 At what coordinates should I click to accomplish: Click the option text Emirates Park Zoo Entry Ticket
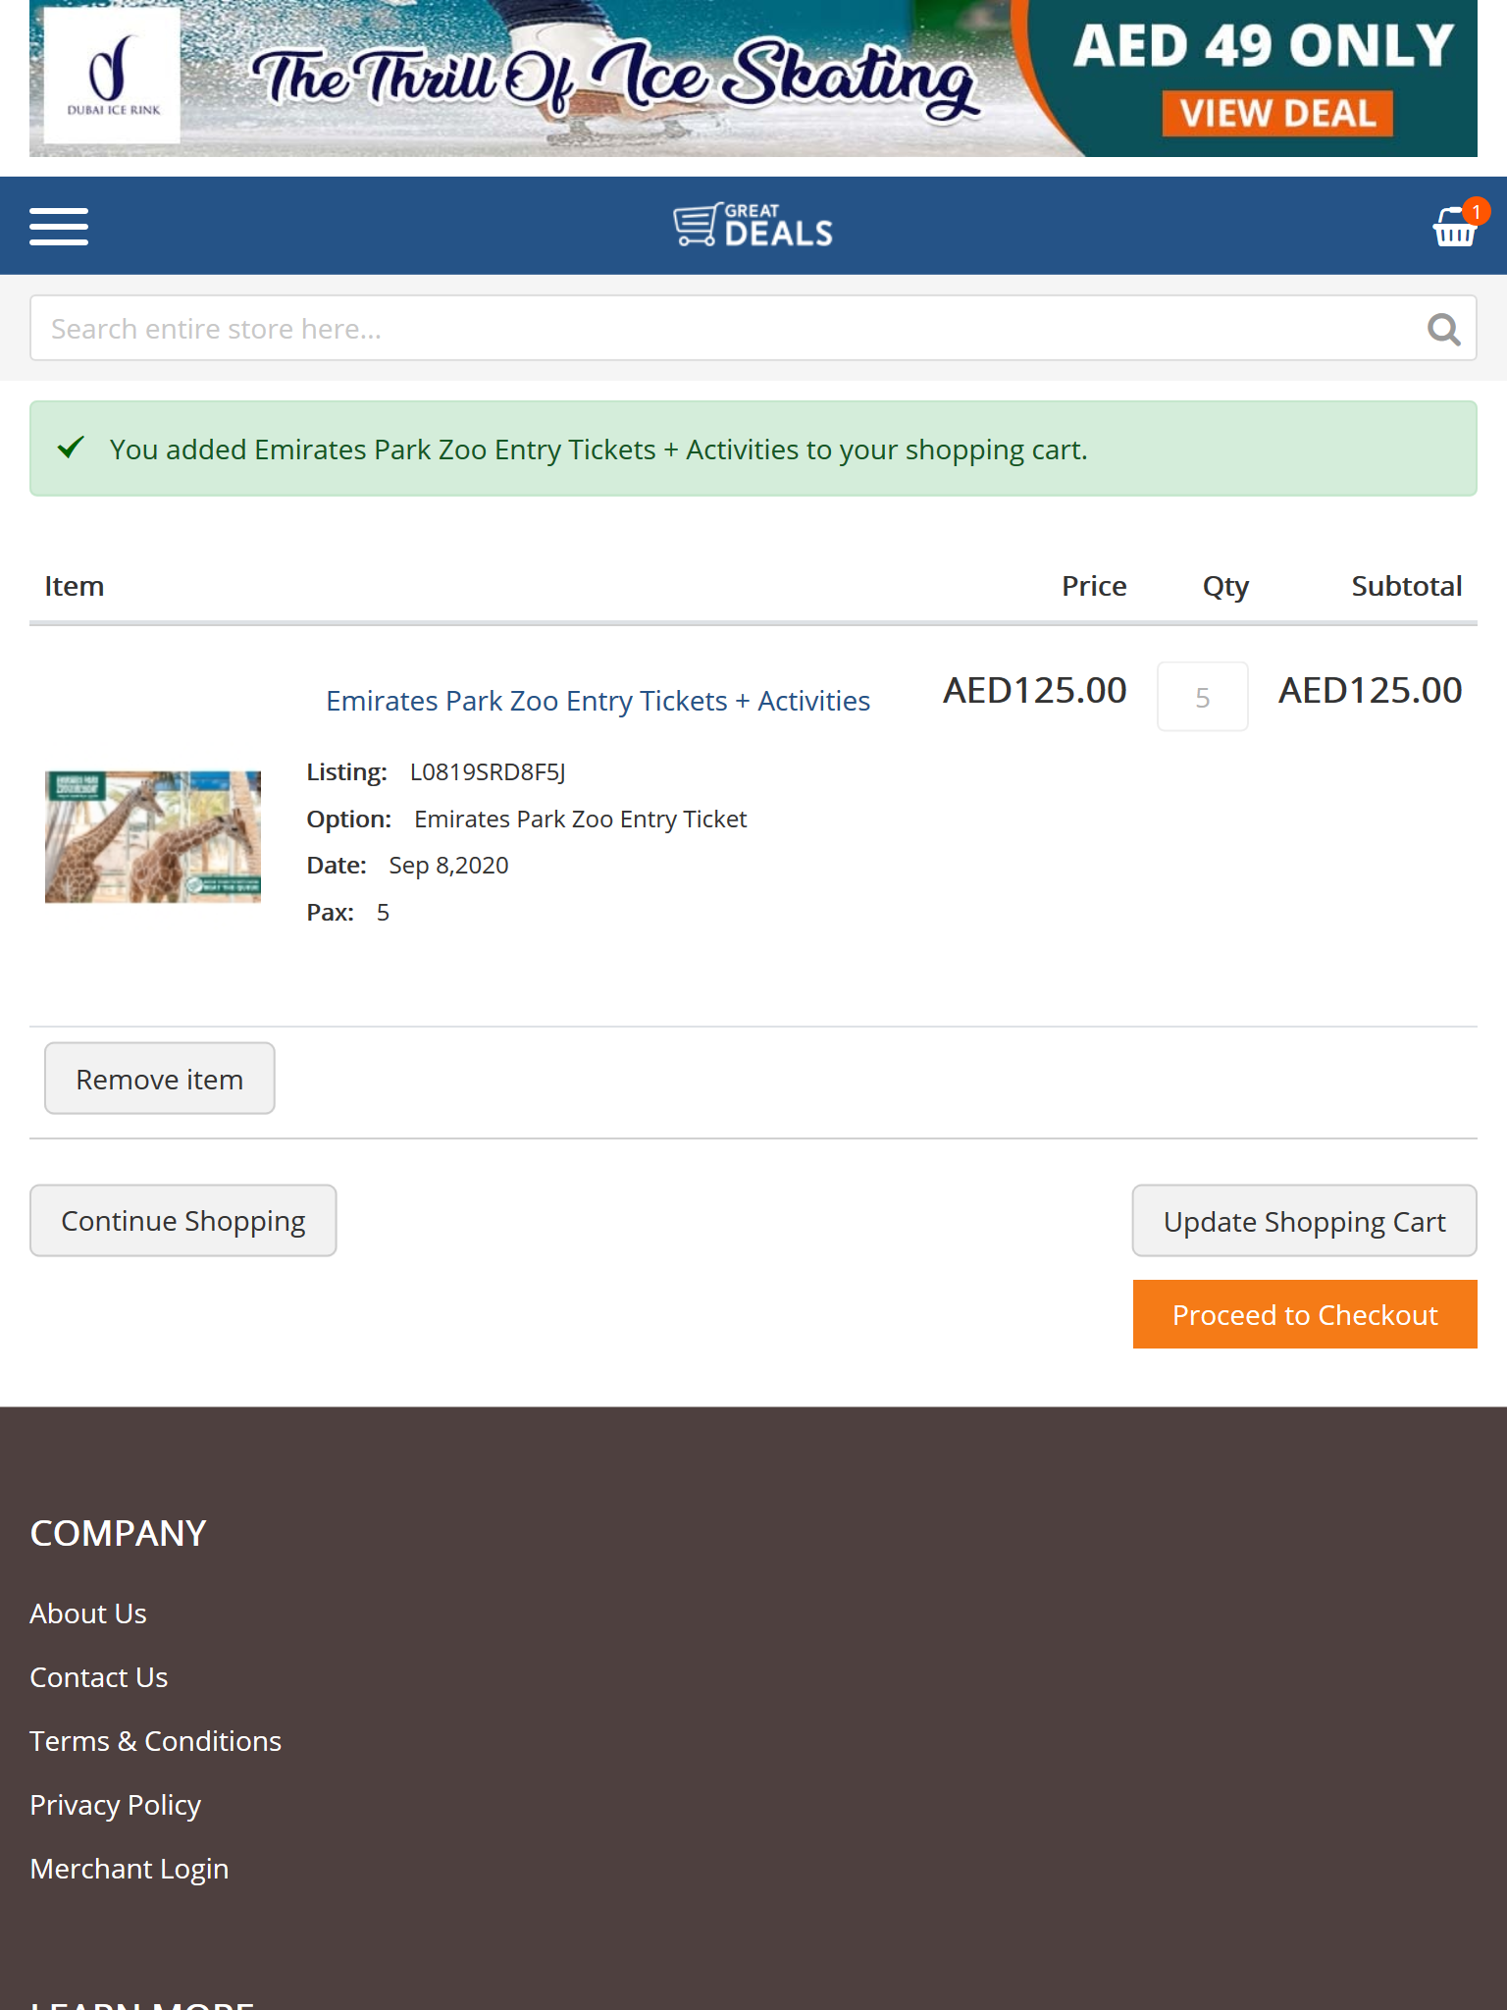(x=580, y=820)
